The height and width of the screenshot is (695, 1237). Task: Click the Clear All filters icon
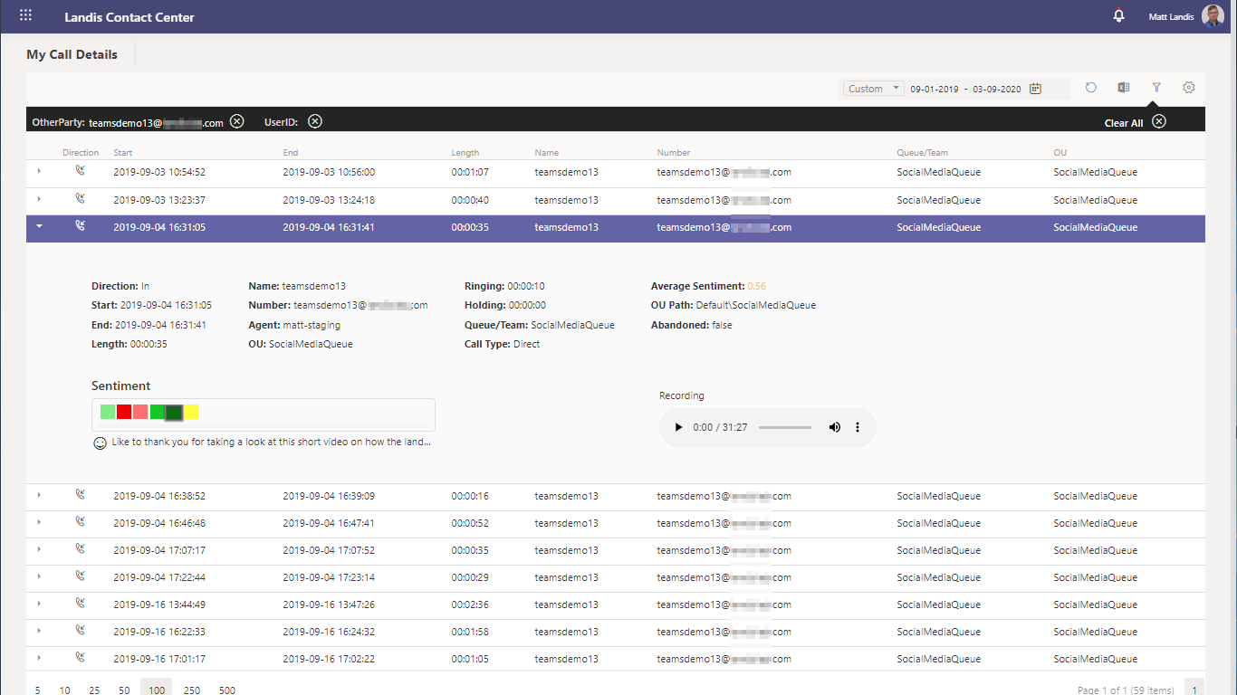pos(1159,122)
